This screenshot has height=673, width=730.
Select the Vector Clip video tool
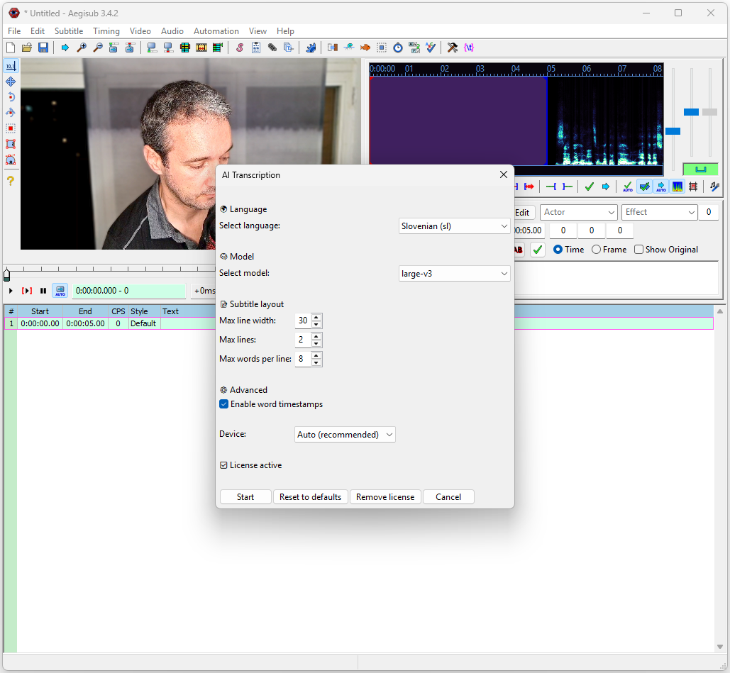[11, 160]
